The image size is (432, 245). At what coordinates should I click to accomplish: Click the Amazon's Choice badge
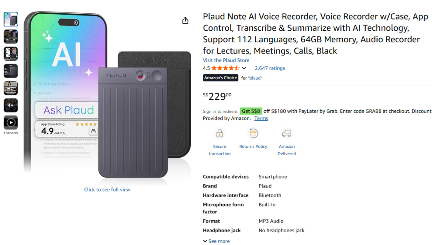point(220,78)
